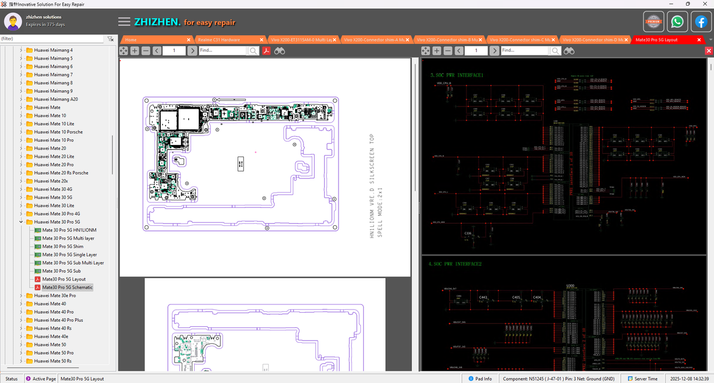Select Huawei Mate 40 Rs folder
The image size is (714, 383).
tap(52, 328)
